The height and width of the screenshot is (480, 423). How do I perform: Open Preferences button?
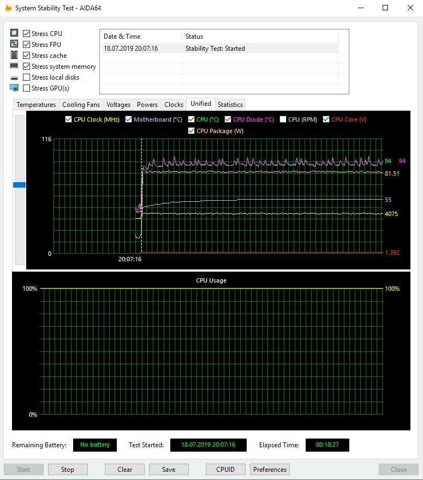coord(270,469)
